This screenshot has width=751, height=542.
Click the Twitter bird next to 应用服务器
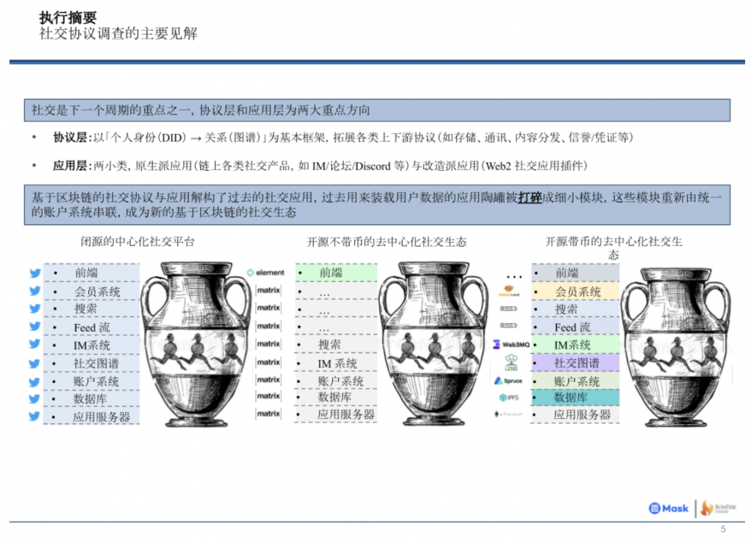(x=35, y=416)
